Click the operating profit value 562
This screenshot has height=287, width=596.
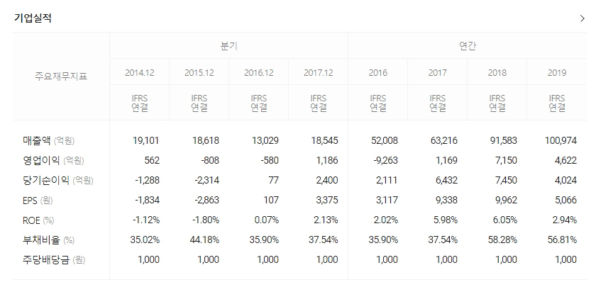click(152, 160)
